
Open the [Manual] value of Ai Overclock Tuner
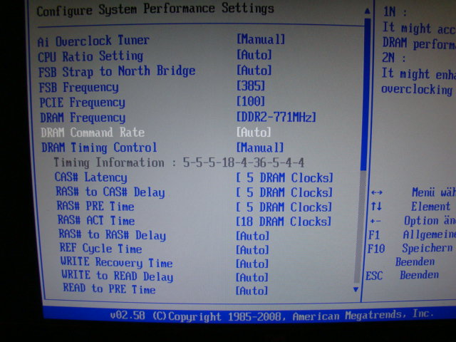pyautogui.click(x=261, y=39)
